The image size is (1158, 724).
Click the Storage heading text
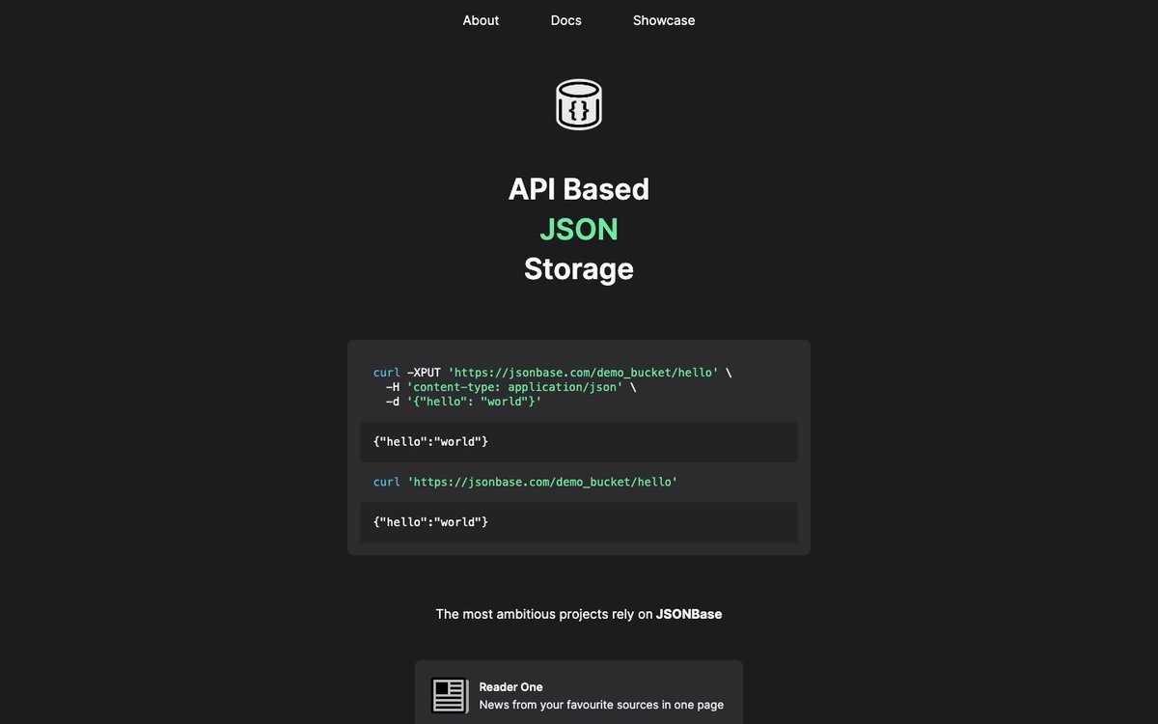578,268
